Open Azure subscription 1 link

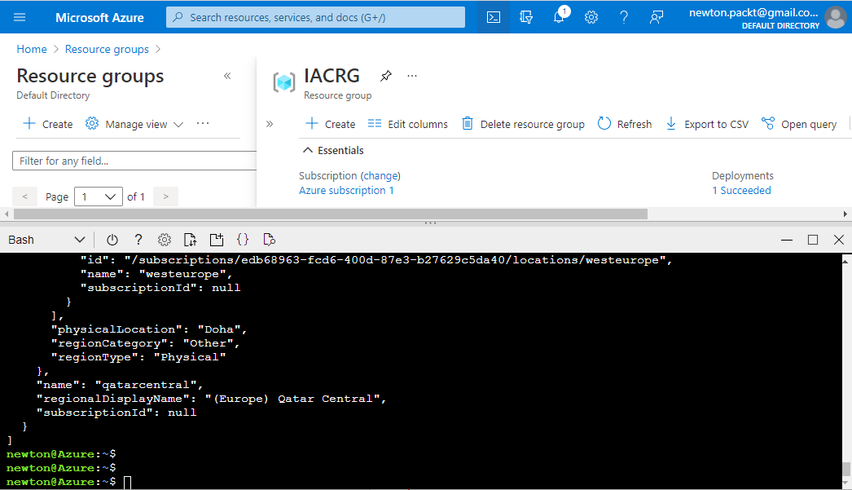point(346,190)
